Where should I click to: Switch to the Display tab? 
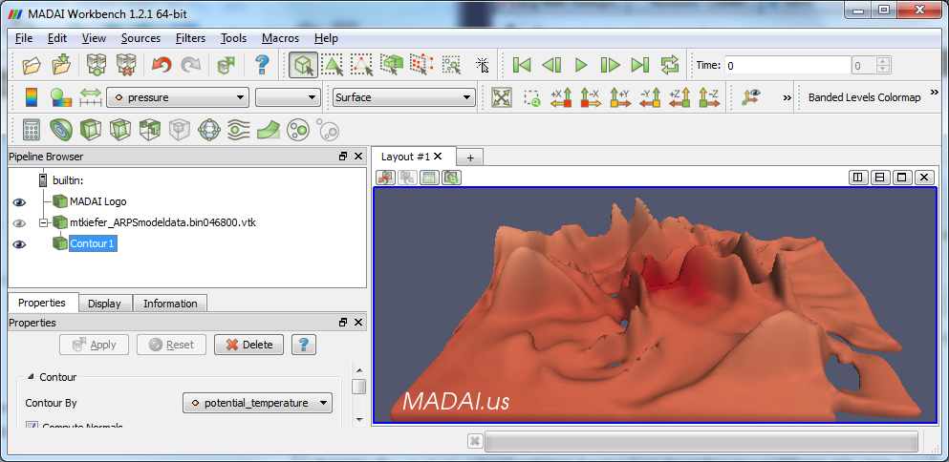coord(104,304)
